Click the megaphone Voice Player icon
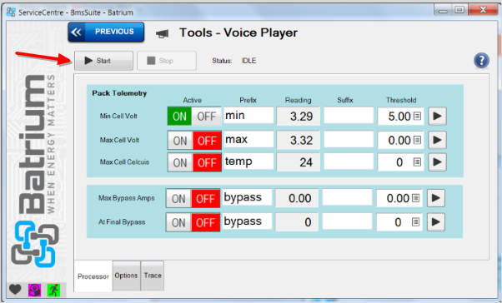The width and height of the screenshot is (502, 303). pyautogui.click(x=162, y=33)
